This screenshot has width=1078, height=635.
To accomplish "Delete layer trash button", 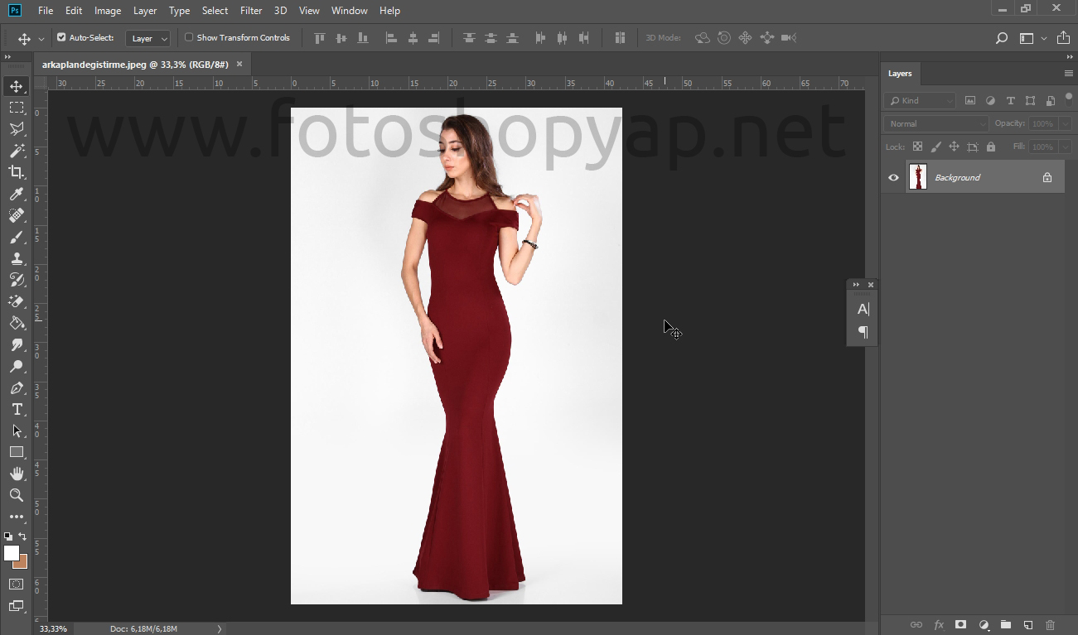I will [x=1050, y=625].
